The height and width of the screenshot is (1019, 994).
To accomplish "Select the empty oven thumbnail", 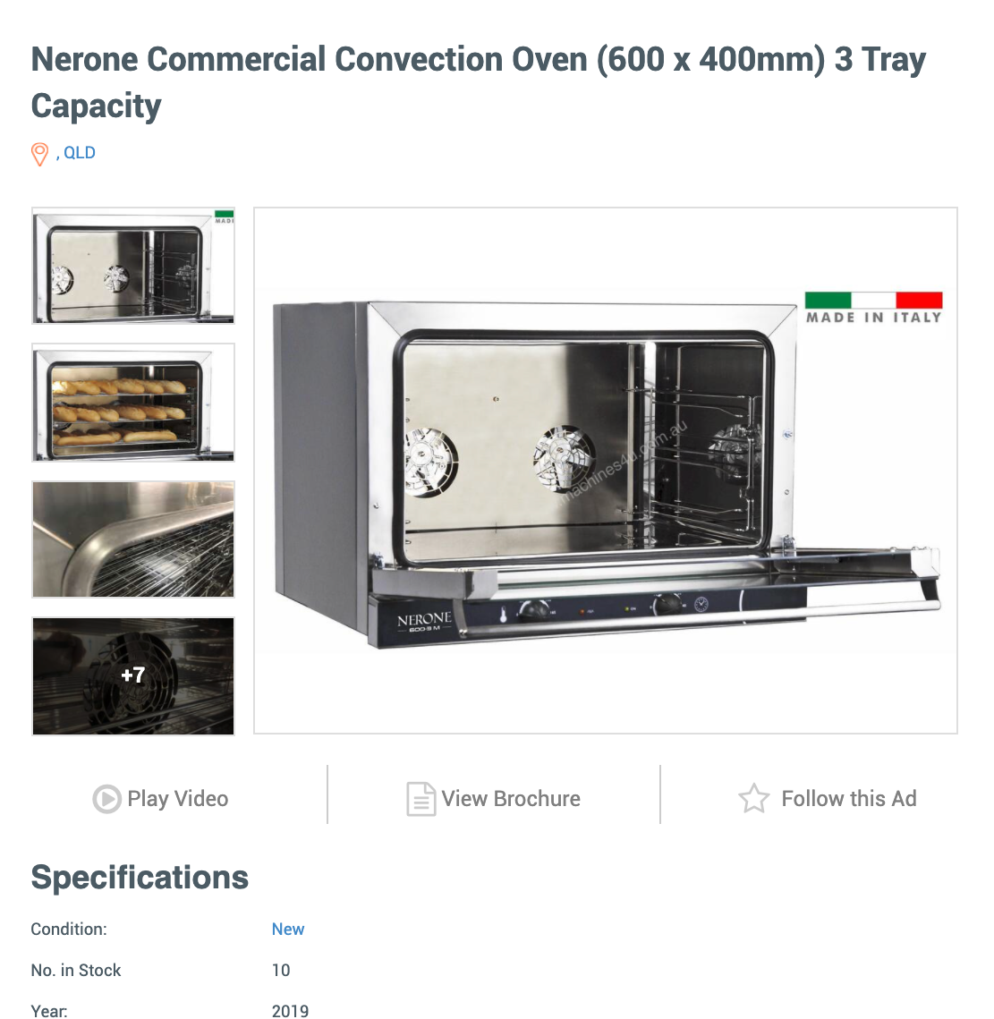I will (x=133, y=266).
